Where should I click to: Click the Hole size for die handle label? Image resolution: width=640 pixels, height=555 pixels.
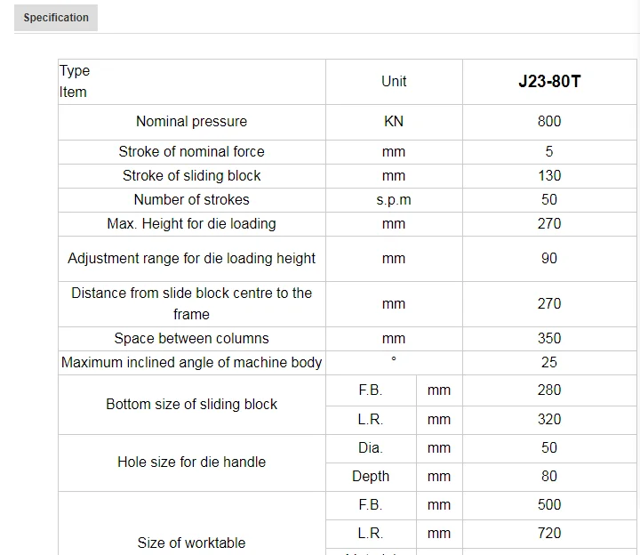pyautogui.click(x=191, y=462)
